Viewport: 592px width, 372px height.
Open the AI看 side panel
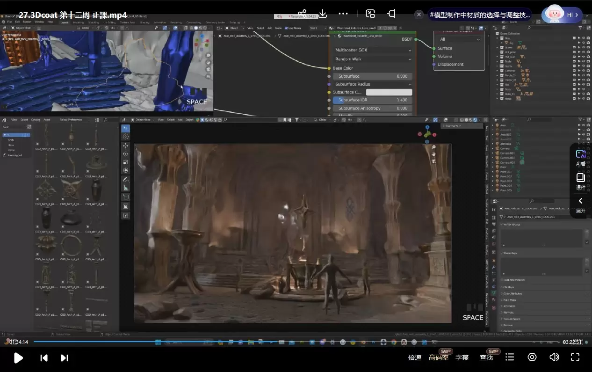pyautogui.click(x=581, y=158)
